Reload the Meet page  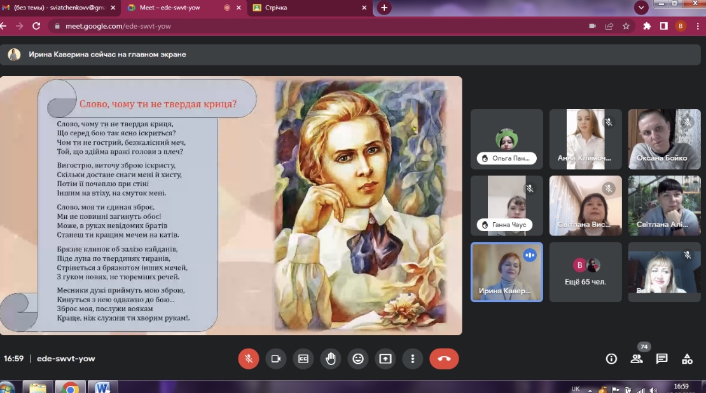(36, 26)
